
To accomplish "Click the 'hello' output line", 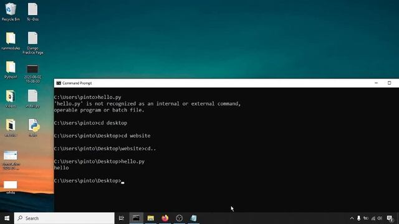I will tap(61, 168).
